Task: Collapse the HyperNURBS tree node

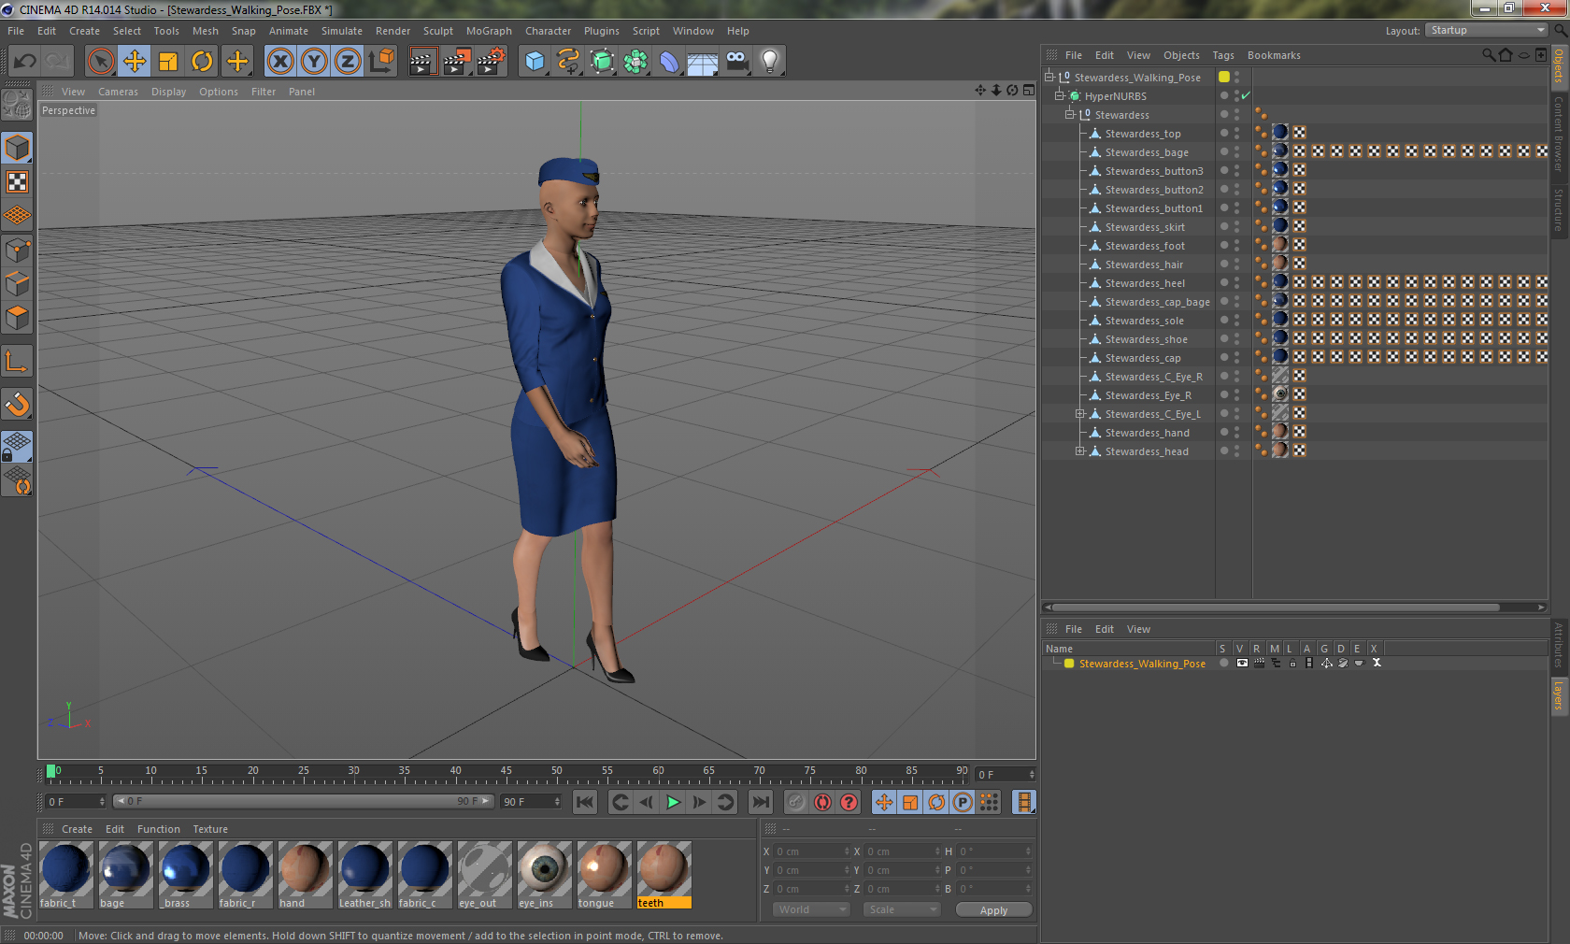Action: [x=1060, y=95]
